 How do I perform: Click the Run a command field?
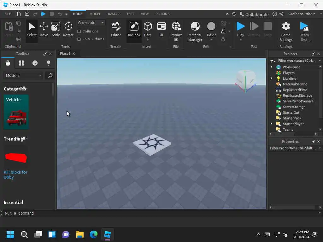tap(161, 213)
